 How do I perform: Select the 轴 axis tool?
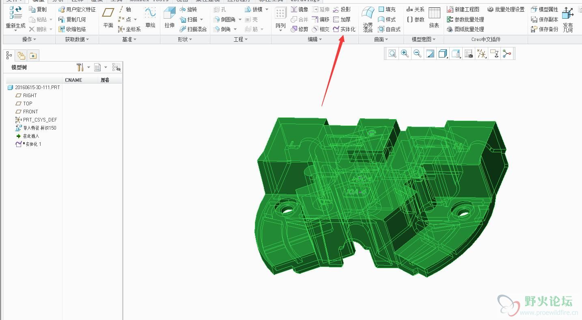click(125, 9)
